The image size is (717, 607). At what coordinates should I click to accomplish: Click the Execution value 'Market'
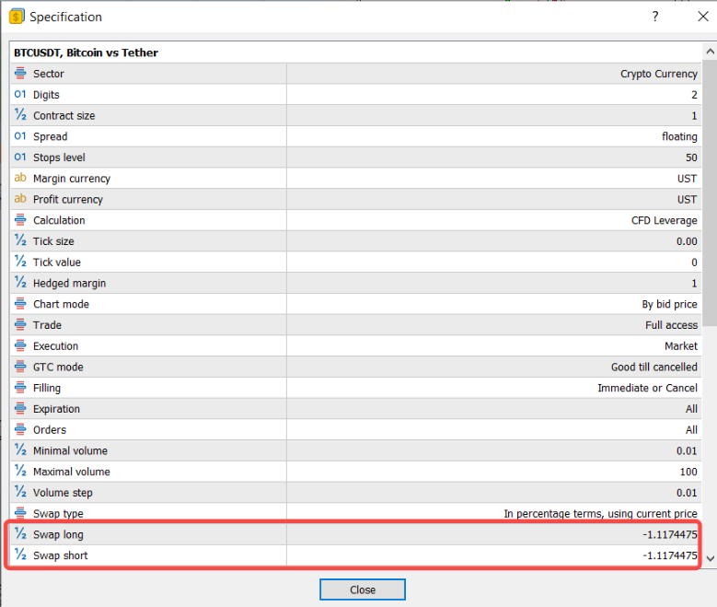tap(681, 346)
